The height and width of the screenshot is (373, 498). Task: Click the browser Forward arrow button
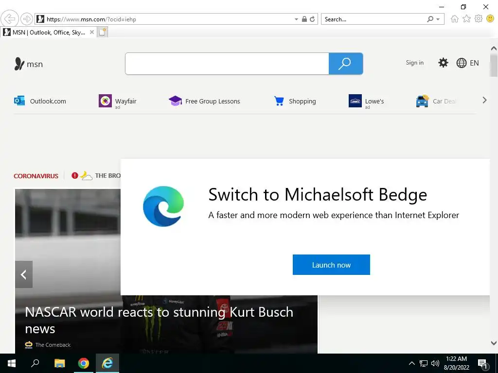point(27,19)
